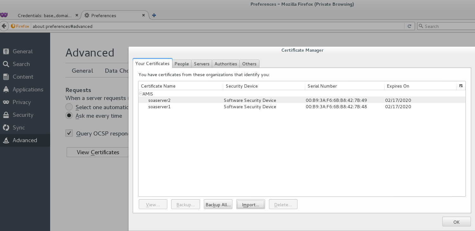Switch to the Authorities tab
This screenshot has height=231, width=475.
225,63
